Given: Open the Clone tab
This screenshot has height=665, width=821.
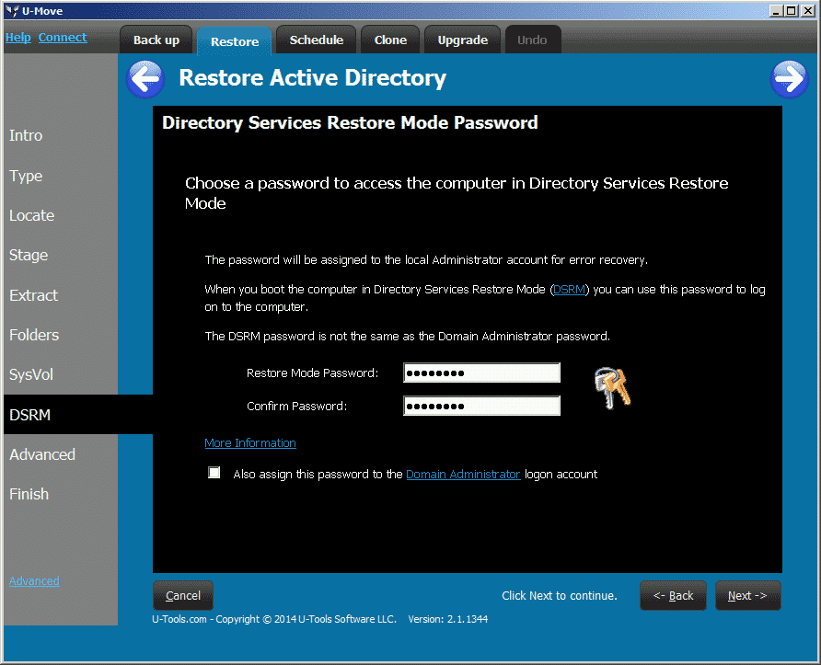Looking at the screenshot, I should (390, 40).
